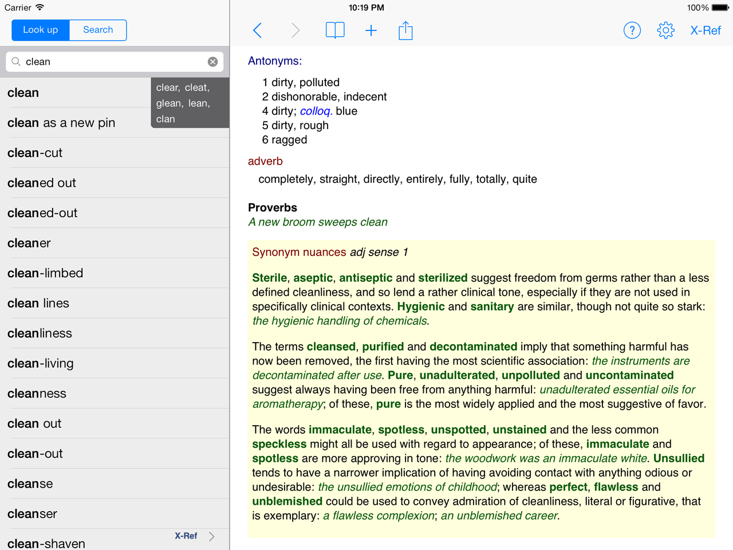Open entry 'cleaned out' with space
The image size is (733, 550).
(115, 183)
